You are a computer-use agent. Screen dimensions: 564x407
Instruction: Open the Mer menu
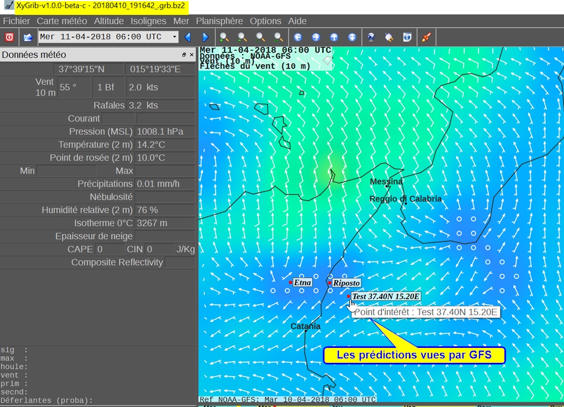(x=181, y=21)
